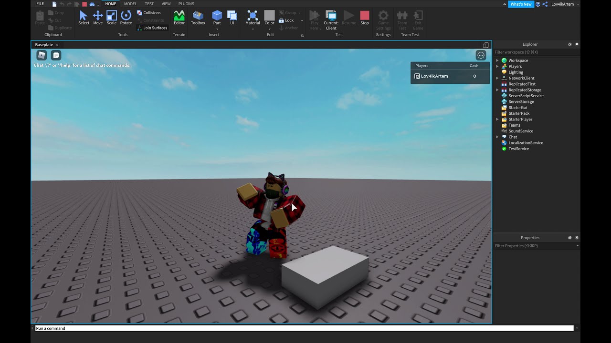
Task: Click the red stop icon in quick access bar
Action: click(84, 4)
